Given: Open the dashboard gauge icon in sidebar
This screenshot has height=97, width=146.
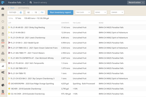Looking at the screenshot, I should tap(3, 9).
